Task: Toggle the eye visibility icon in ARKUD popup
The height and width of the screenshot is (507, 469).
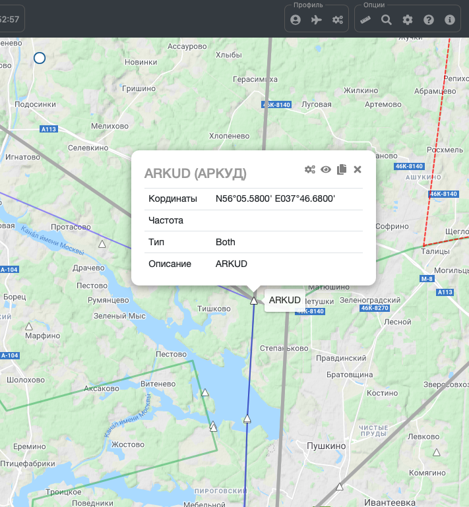Action: point(326,169)
